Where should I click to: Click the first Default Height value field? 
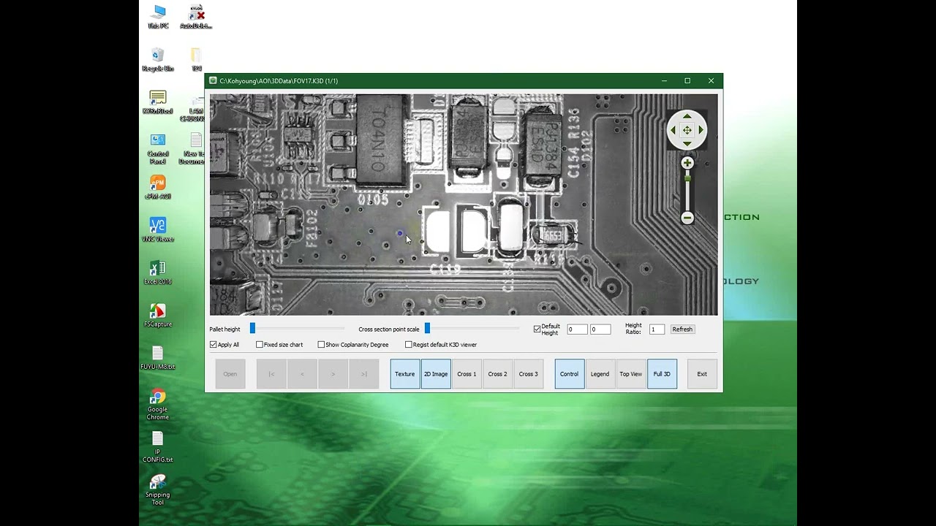(x=577, y=329)
